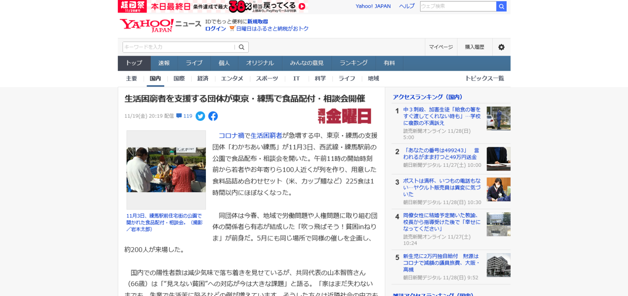Share article on Facebook

(x=213, y=116)
